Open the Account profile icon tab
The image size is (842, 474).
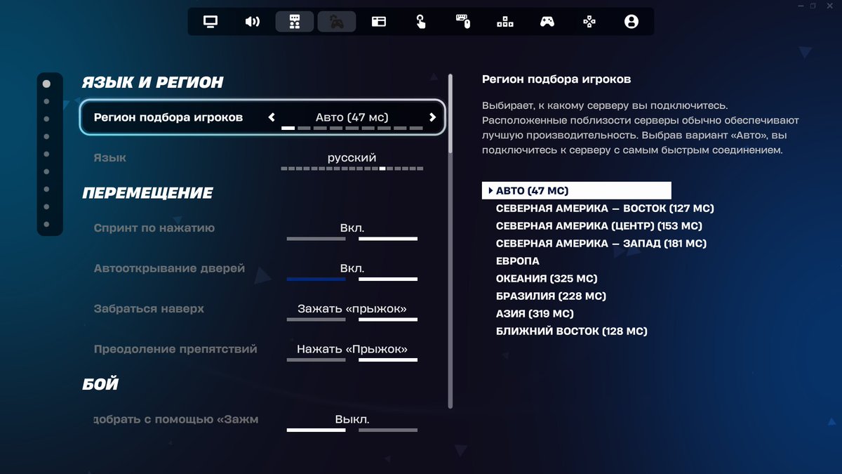pyautogui.click(x=631, y=22)
